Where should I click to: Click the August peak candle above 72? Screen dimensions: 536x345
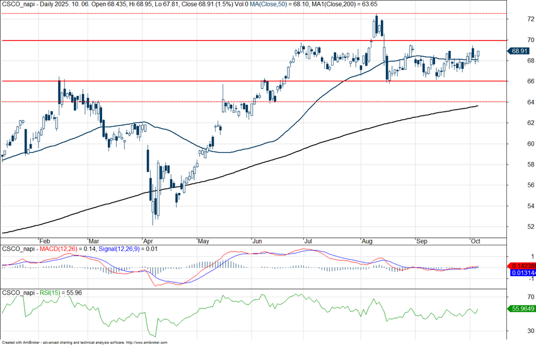point(376,25)
